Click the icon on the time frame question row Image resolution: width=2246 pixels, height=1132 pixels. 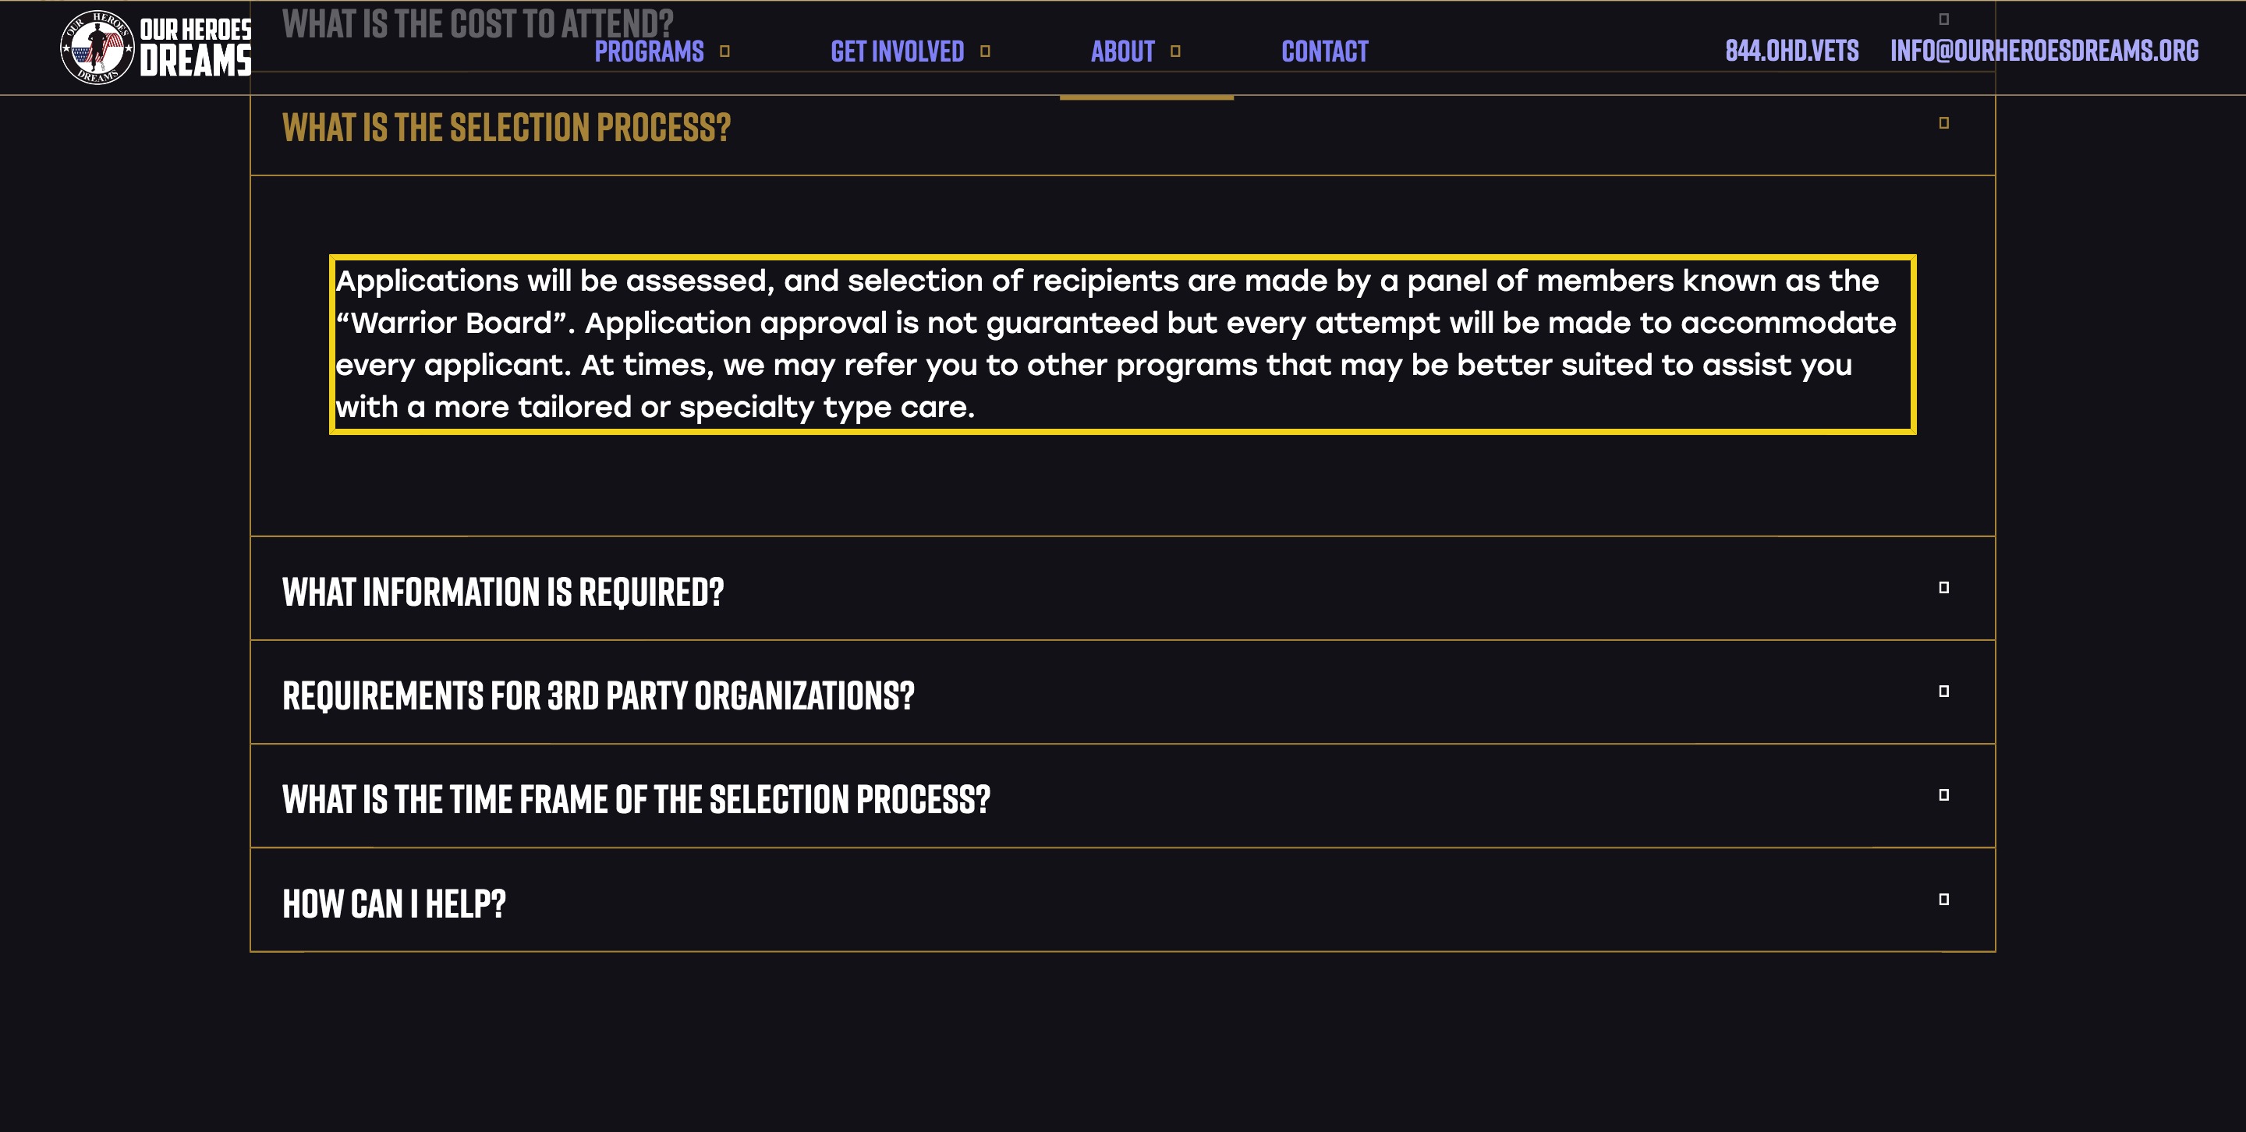pyautogui.click(x=1943, y=794)
